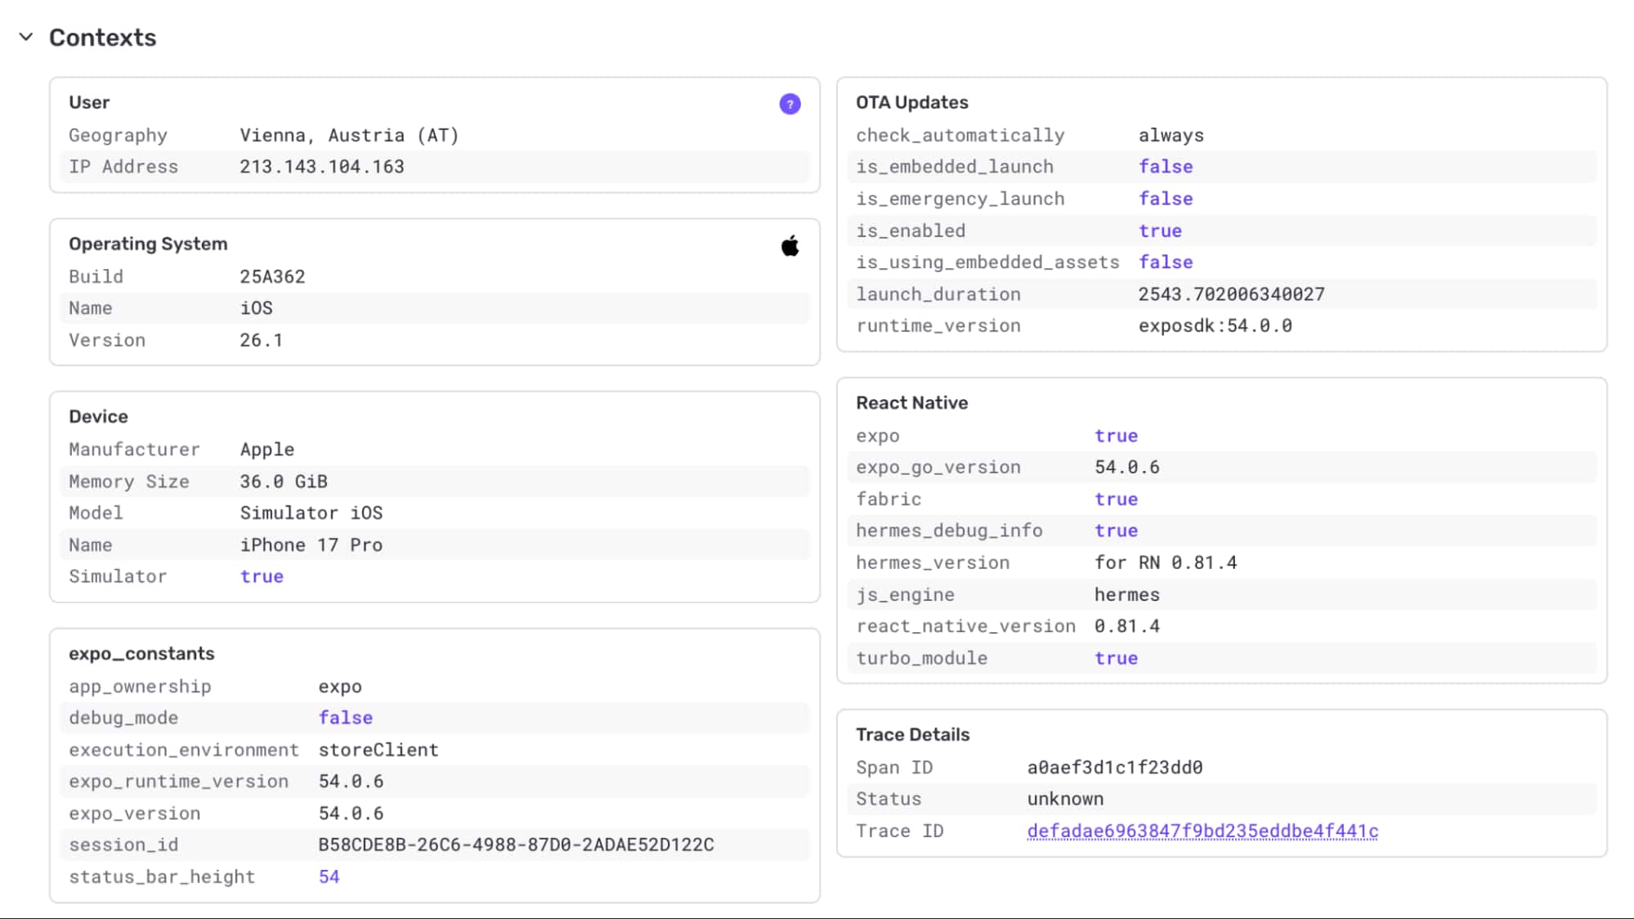Click the hermes_version label
Viewport: 1634px width, 919px height.
coord(933,563)
